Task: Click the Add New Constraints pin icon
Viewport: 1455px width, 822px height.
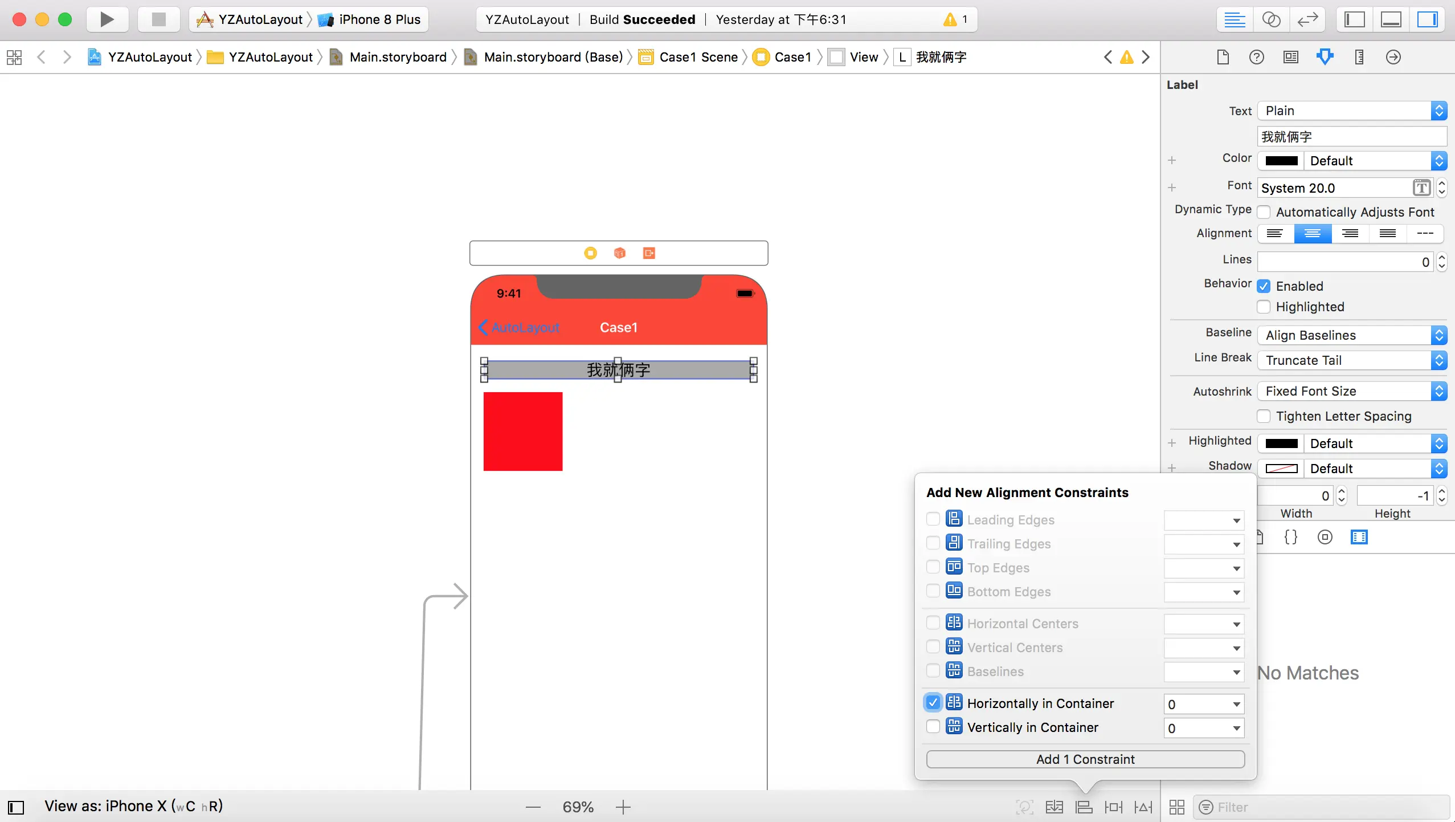Action: click(1113, 807)
